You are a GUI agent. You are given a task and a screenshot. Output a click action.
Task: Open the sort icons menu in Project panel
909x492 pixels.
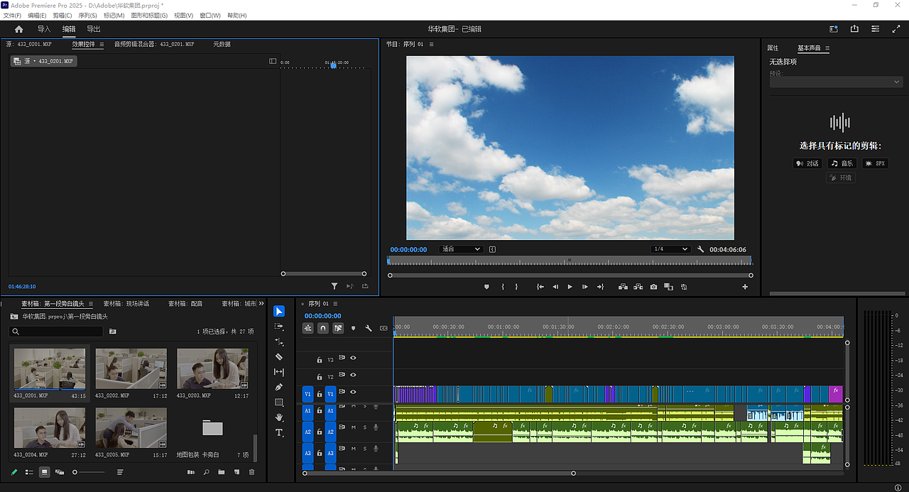[x=120, y=472]
